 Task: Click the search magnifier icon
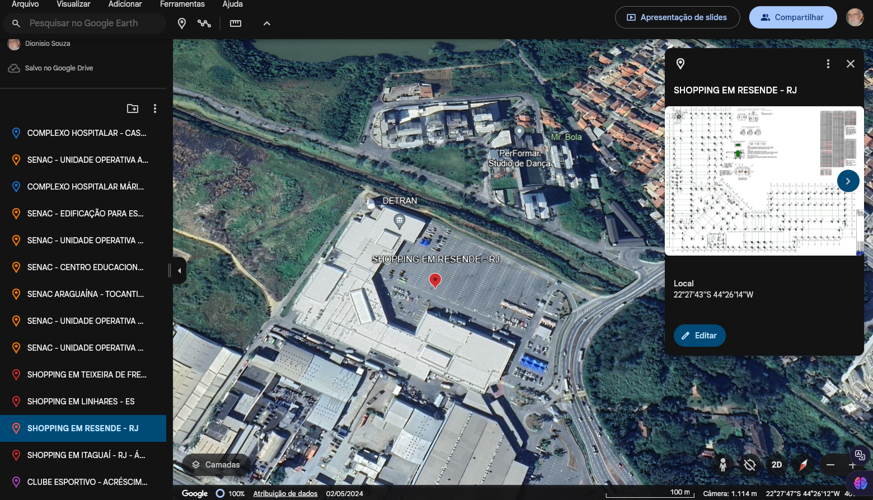click(16, 23)
